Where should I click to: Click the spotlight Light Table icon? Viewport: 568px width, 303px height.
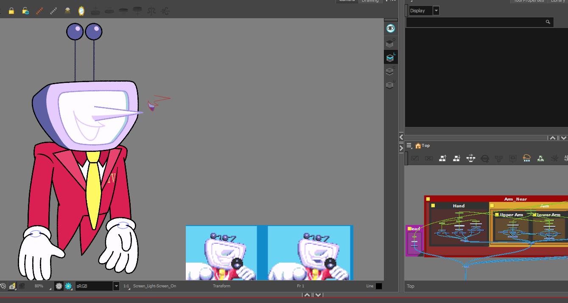tap(67, 11)
